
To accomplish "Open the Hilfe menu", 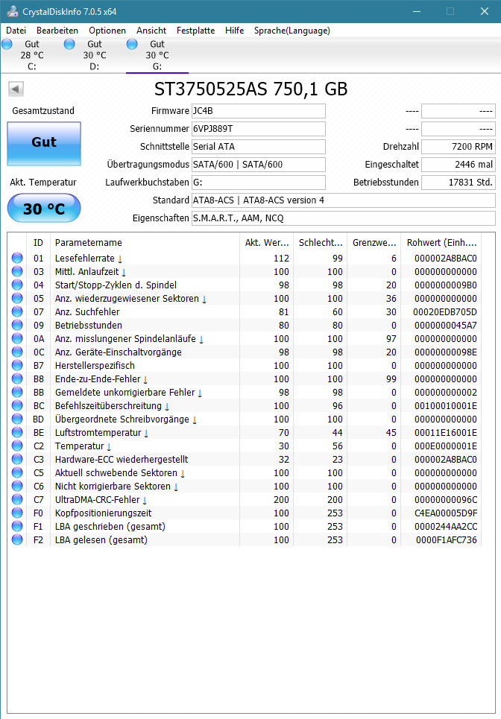I will (x=234, y=31).
